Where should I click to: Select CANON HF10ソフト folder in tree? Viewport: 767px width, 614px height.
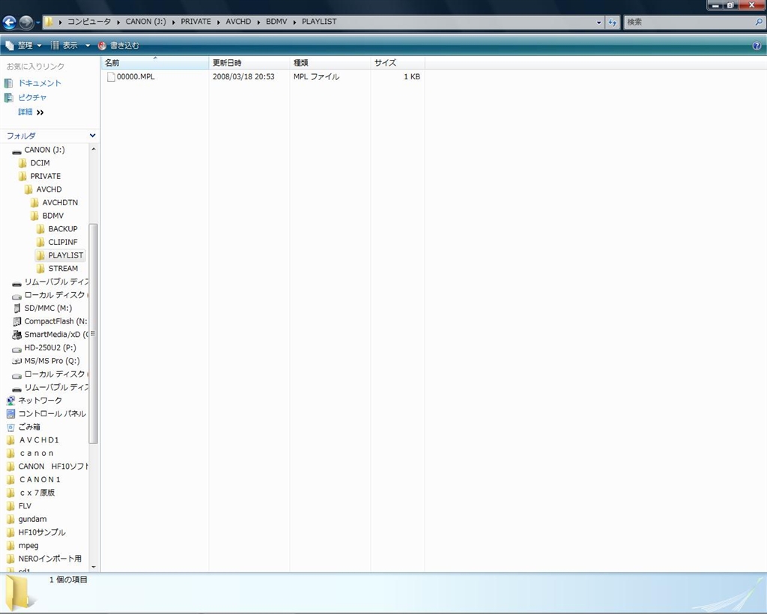coord(53,466)
